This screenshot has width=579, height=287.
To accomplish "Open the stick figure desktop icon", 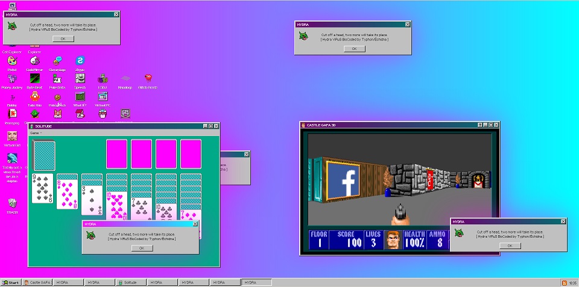I will point(12,97).
